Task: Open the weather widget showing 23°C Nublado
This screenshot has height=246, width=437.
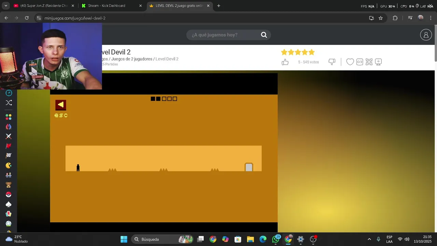Action: pos(17,239)
